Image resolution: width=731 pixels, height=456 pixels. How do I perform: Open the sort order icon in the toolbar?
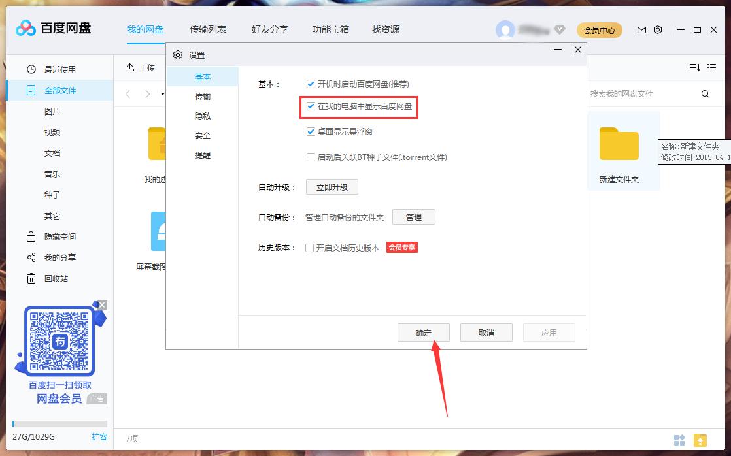(694, 67)
